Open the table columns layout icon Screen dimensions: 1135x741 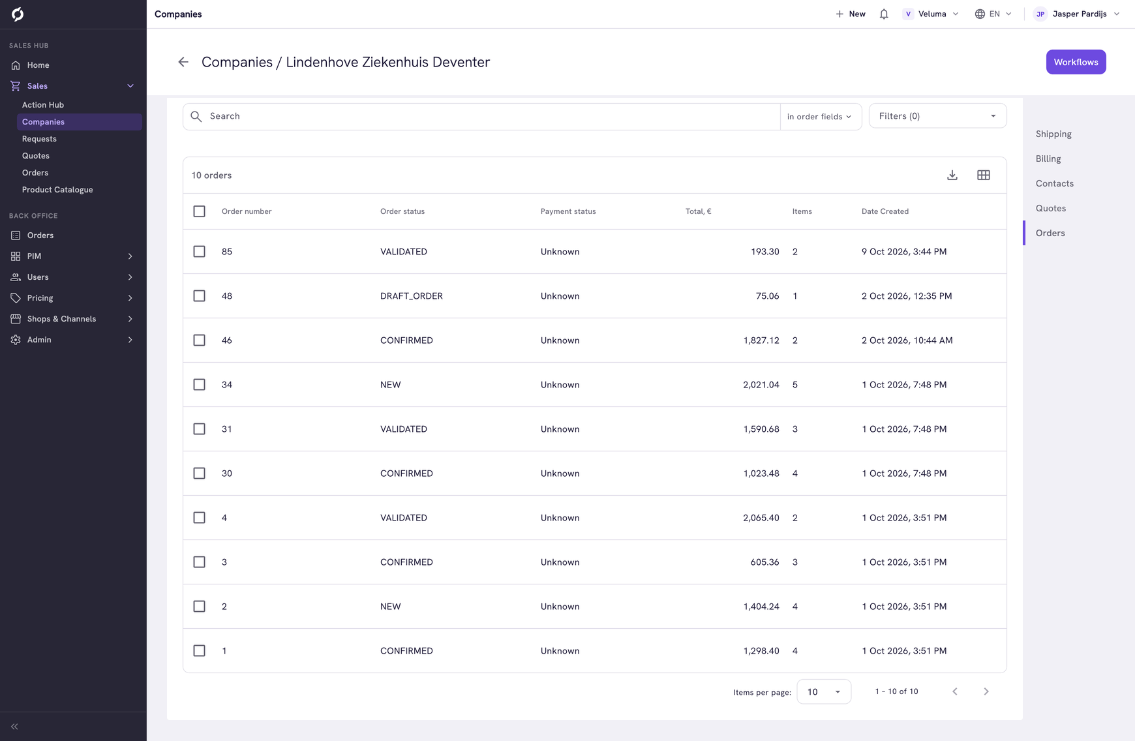point(984,175)
